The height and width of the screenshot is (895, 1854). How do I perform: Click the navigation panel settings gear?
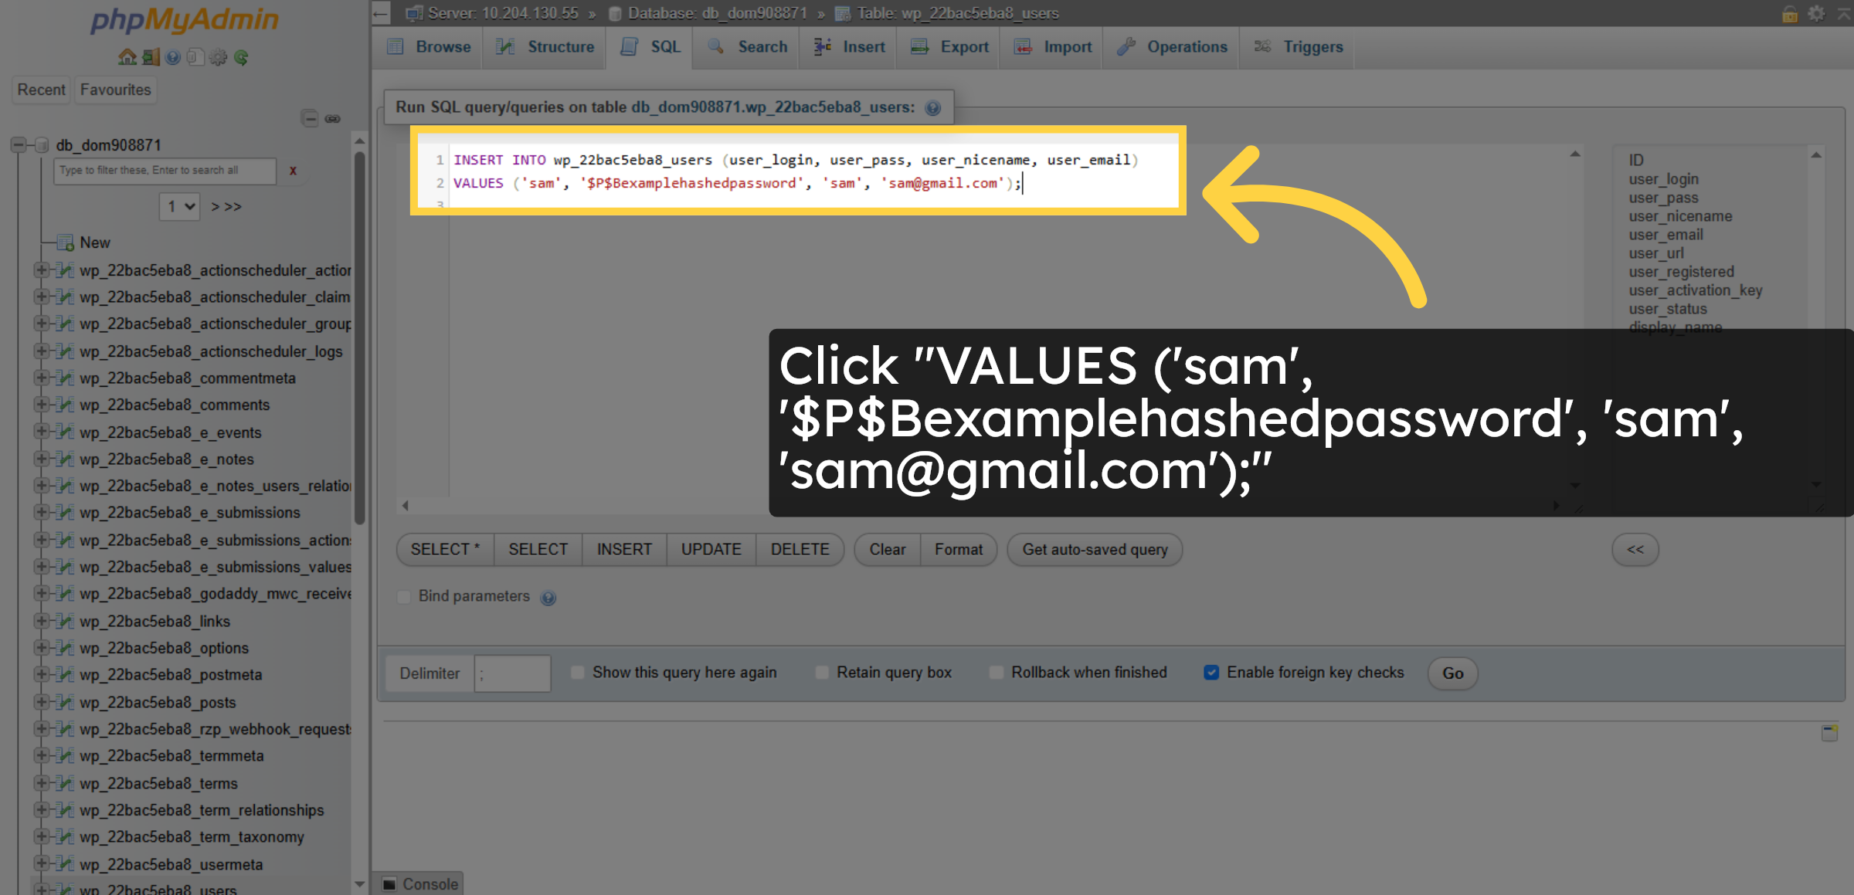coord(219,57)
